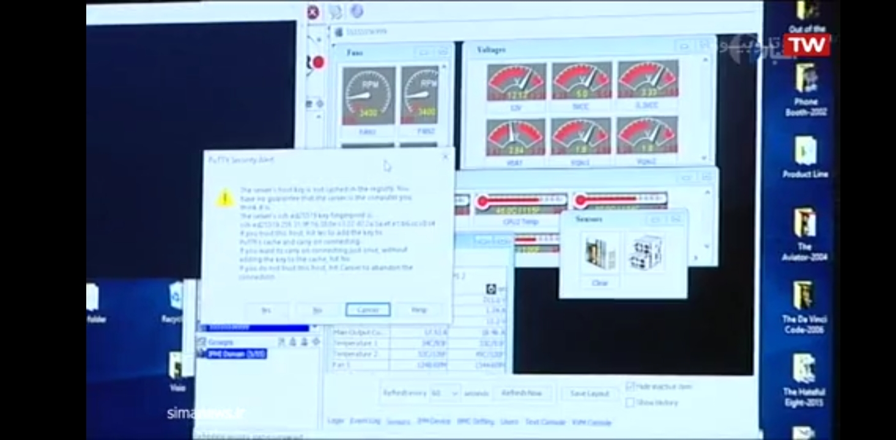Switch to the KVM Console tab
Screen dimensions: 896x440
[591, 422]
